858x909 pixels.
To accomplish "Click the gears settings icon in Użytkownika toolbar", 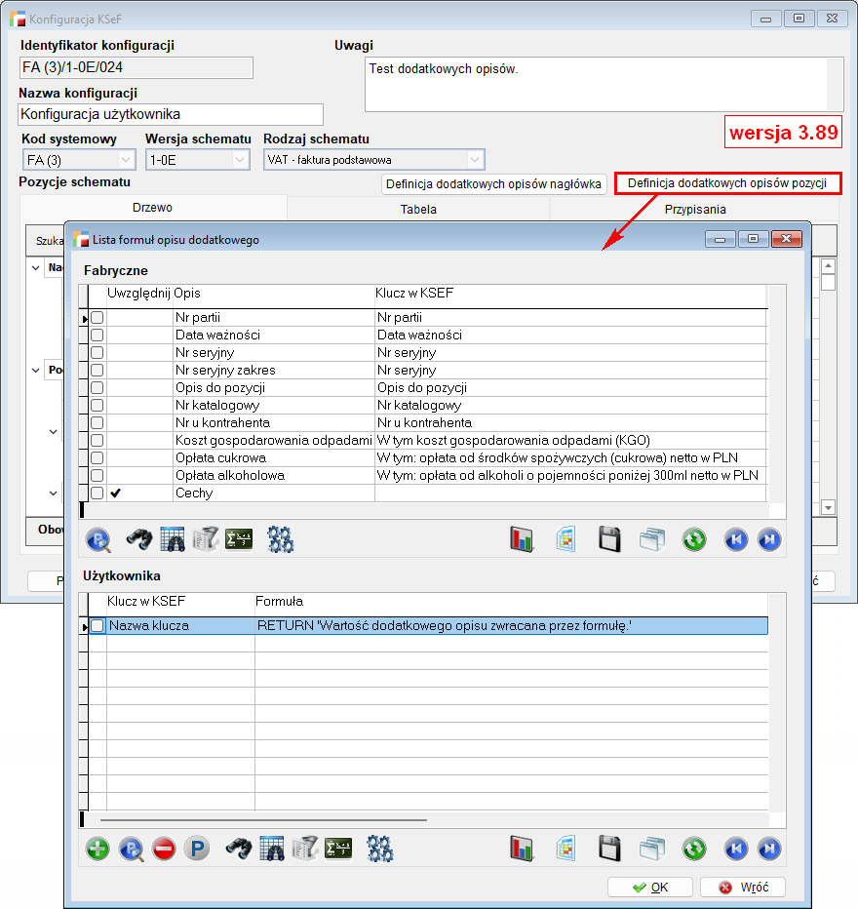I will 379,849.
